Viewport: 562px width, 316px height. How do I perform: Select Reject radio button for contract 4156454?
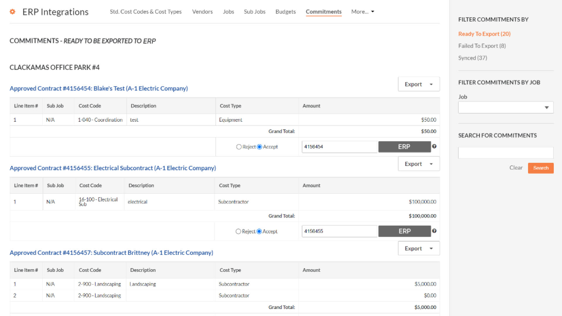pos(239,147)
